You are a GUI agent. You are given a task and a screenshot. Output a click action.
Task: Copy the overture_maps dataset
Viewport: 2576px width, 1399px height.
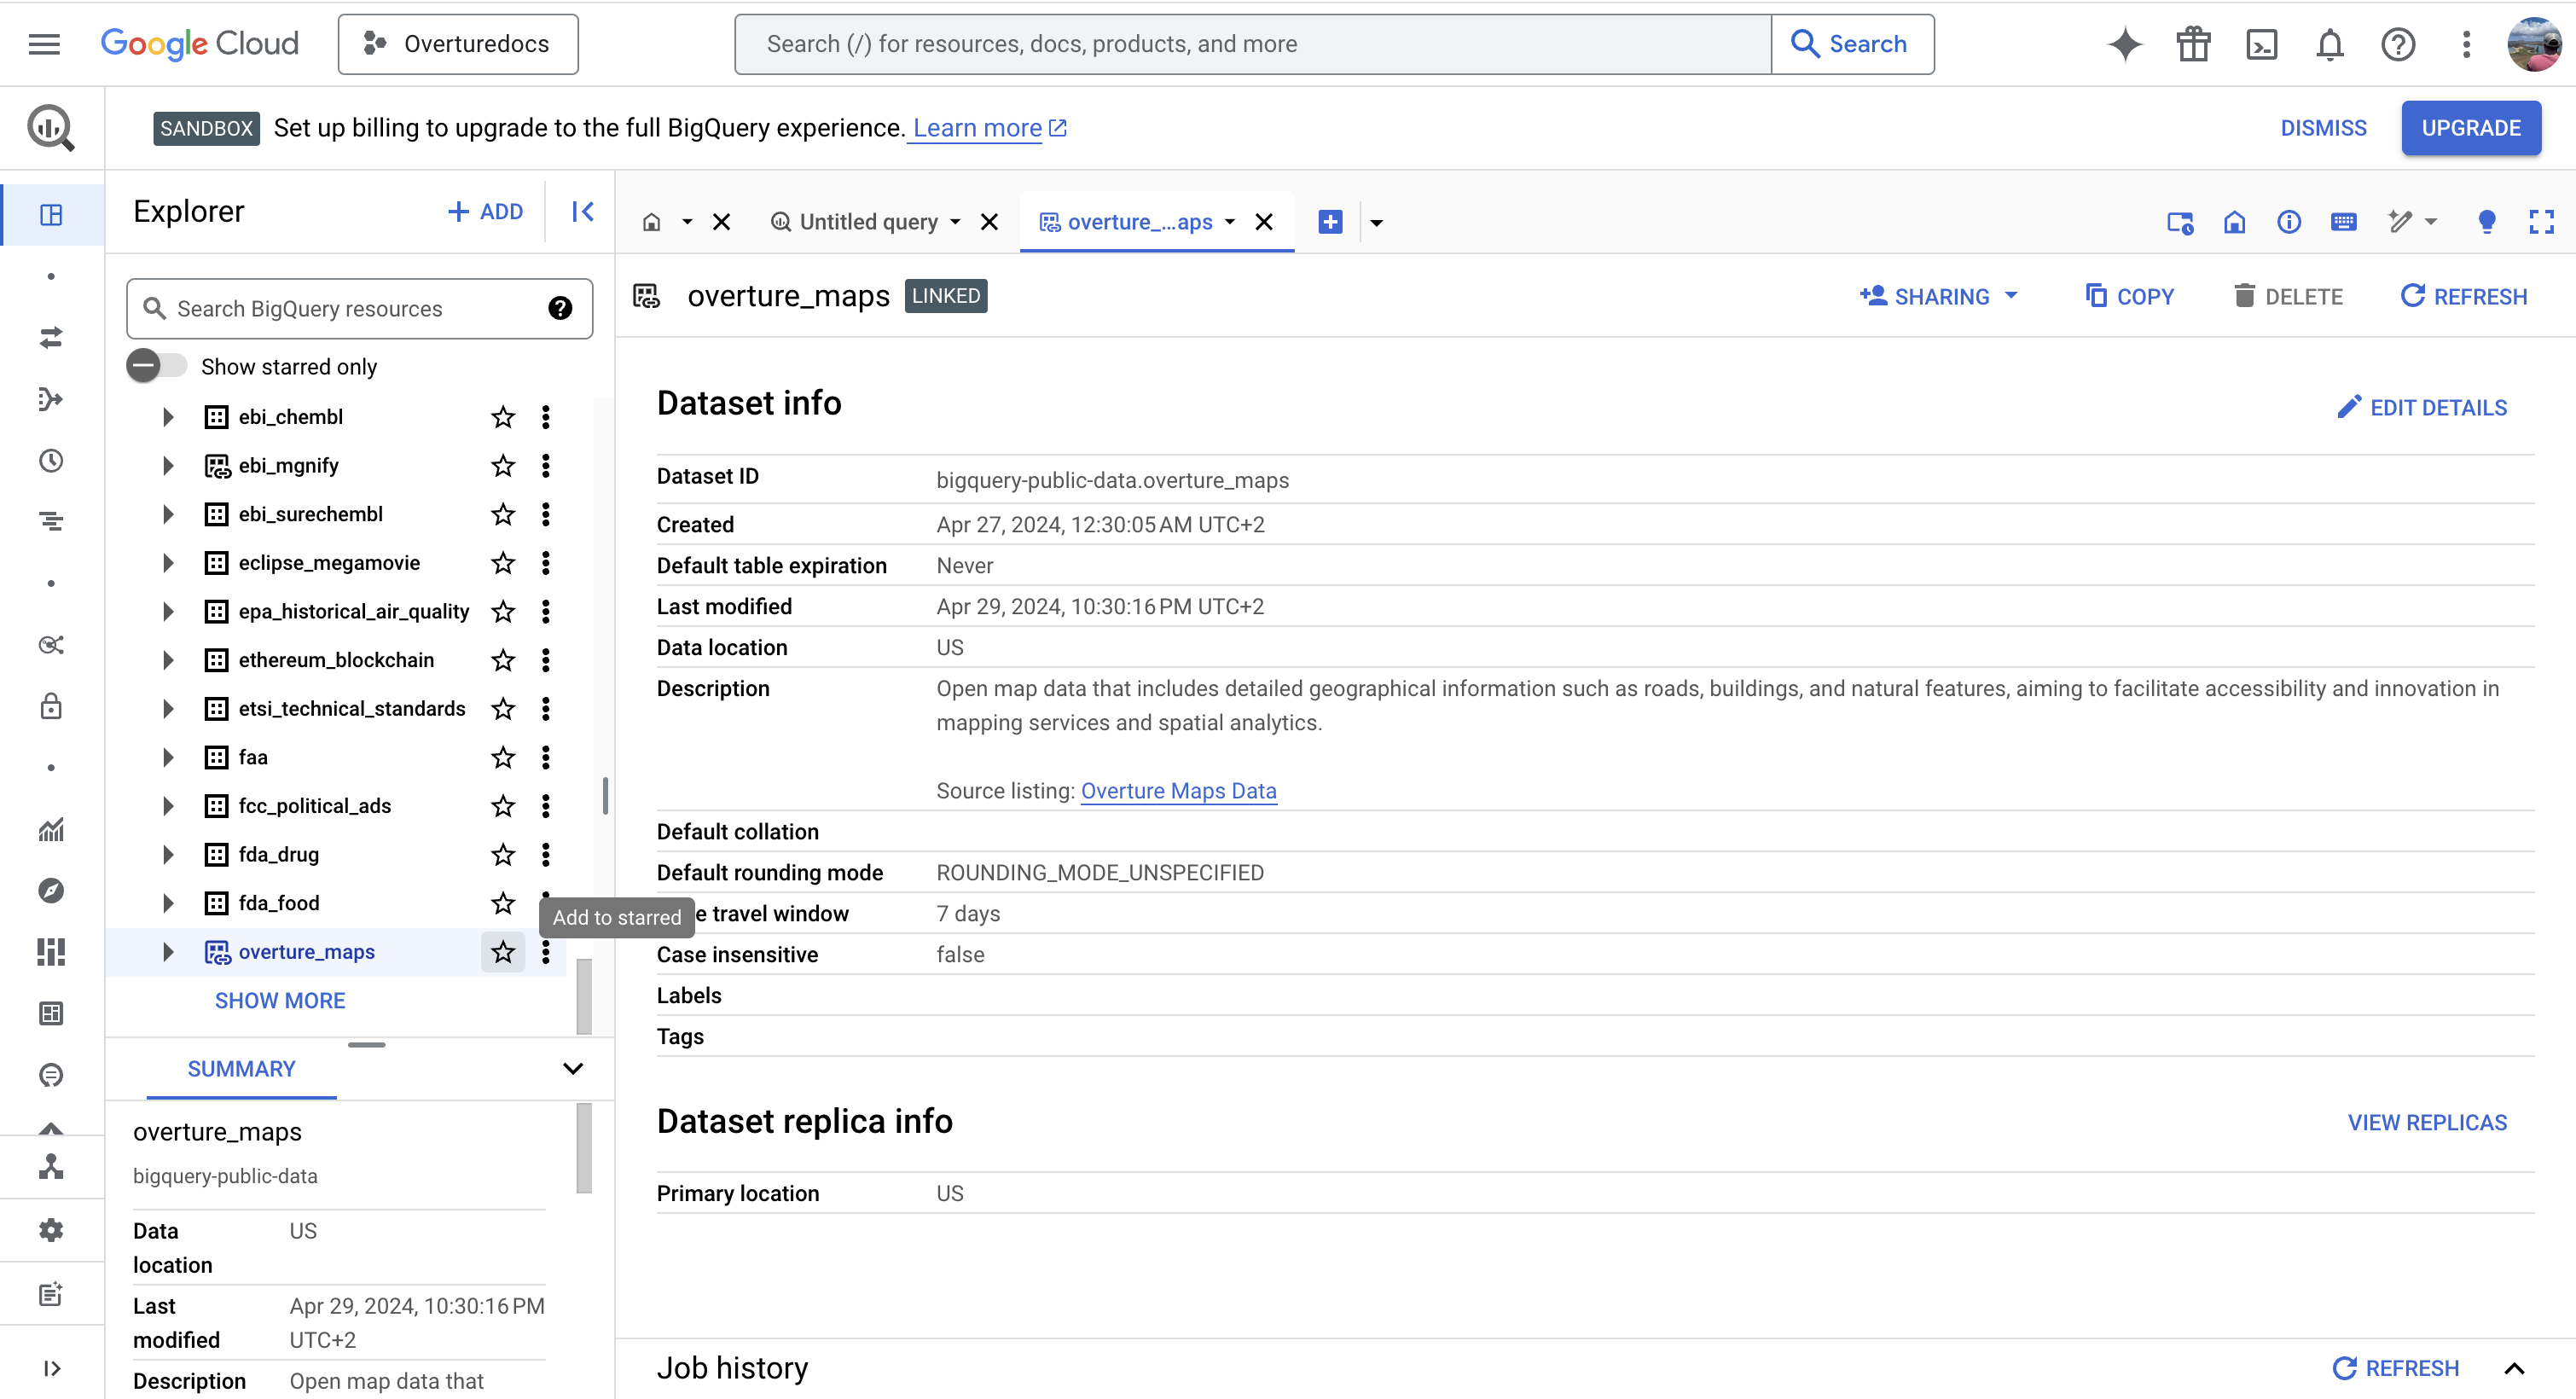point(2129,296)
